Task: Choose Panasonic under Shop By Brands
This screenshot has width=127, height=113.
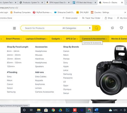Action: [68, 78]
